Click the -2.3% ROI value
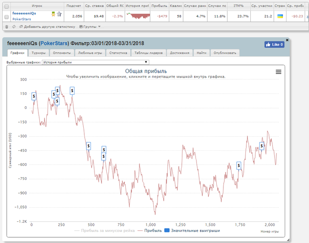The image size is (309, 243). pos(117,16)
